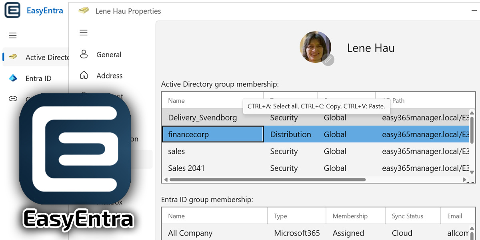This screenshot has width=480, height=240.
Task: Click the Distribution type cell for financecorp
Action: (290, 134)
